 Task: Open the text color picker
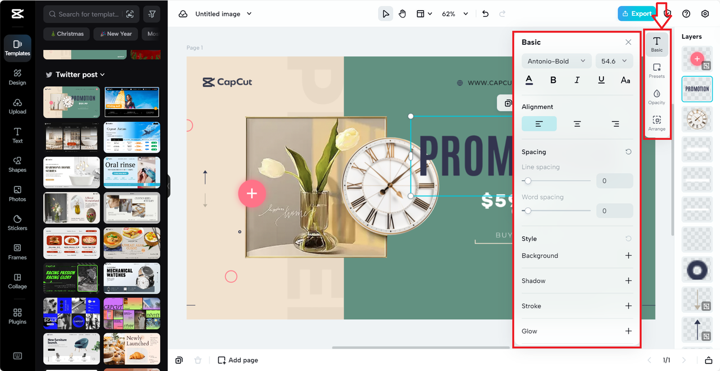[x=529, y=80]
